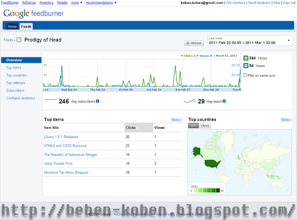Click the Wed Feb 23 chart axis label

[x=69, y=90]
